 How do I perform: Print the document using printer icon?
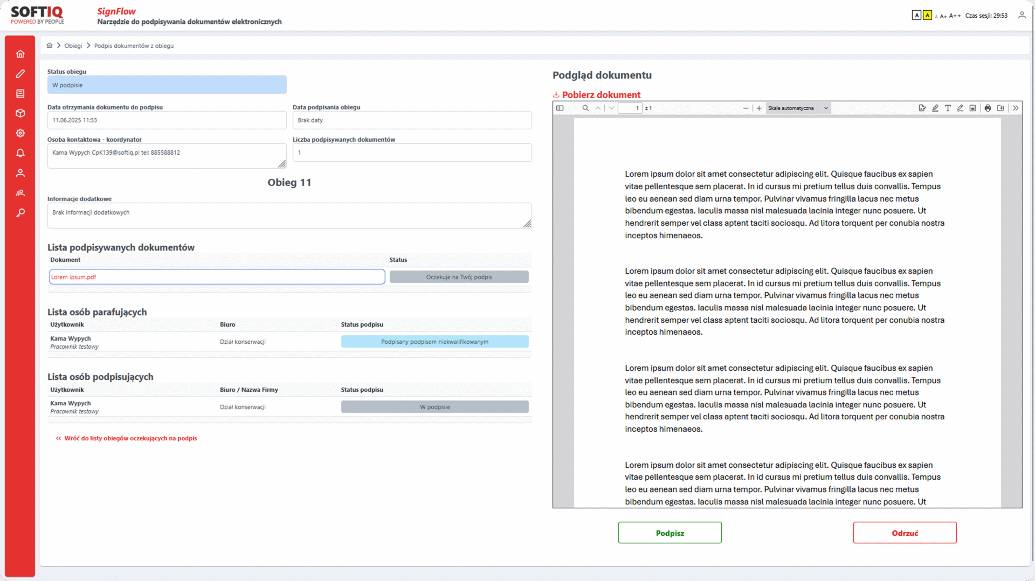point(988,108)
